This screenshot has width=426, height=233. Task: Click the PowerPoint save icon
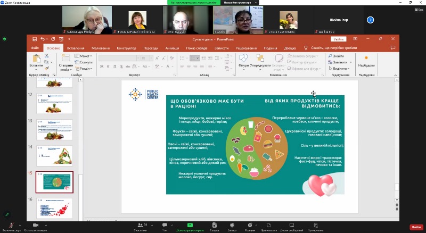pyautogui.click(x=35, y=39)
